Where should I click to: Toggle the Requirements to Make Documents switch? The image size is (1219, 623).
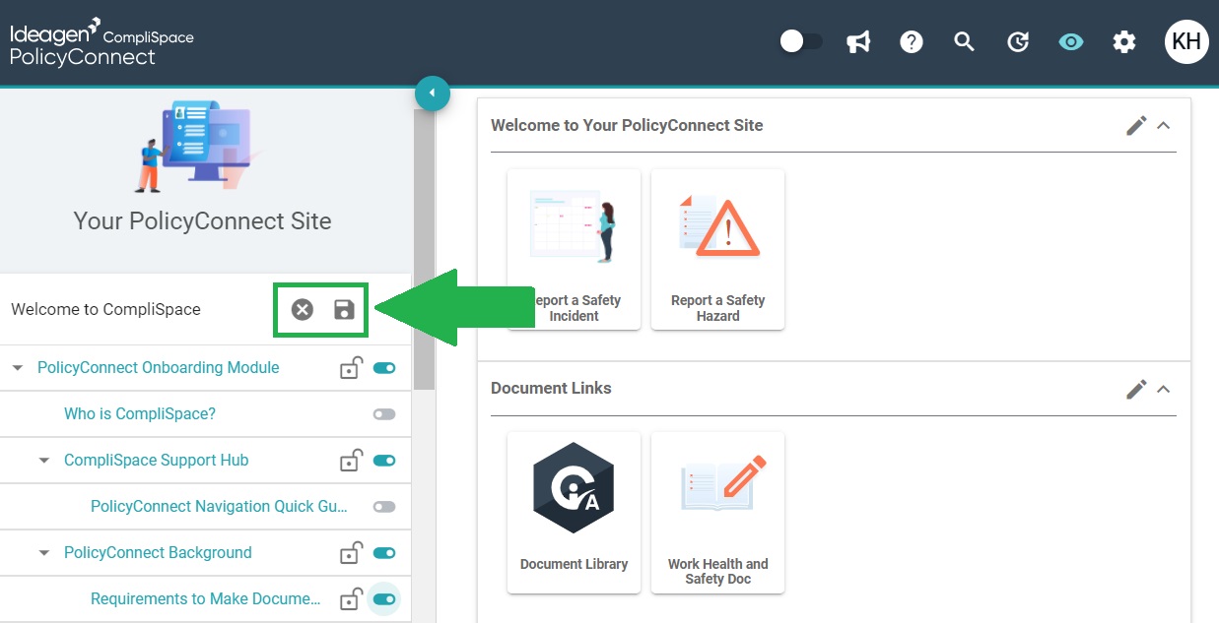[x=384, y=599]
